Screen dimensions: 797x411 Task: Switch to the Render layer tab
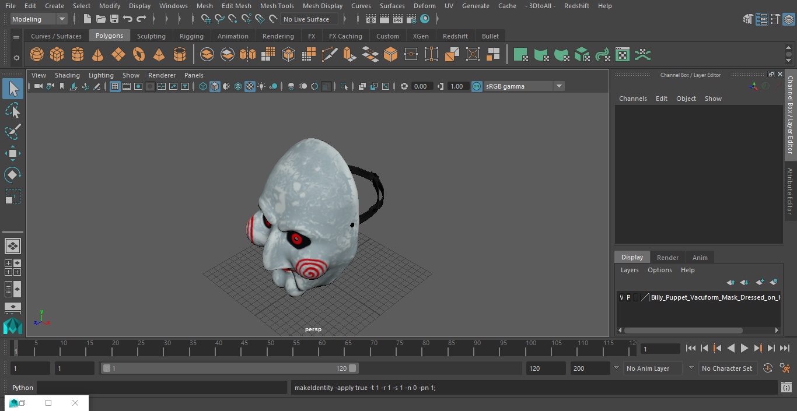click(667, 258)
